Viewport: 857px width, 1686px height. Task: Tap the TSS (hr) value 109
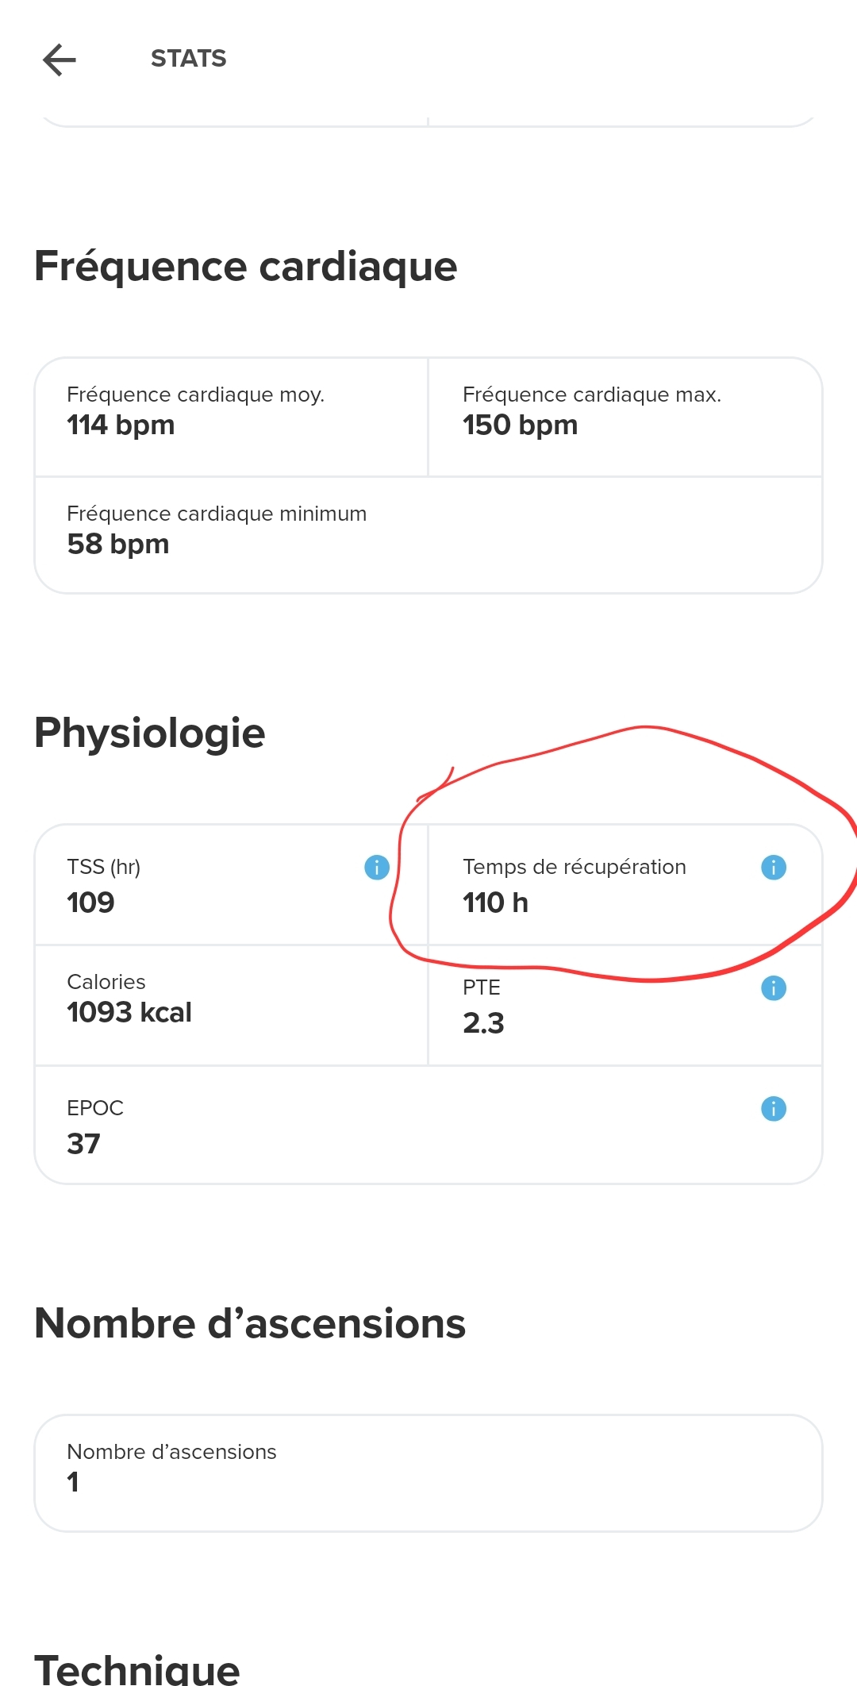(x=91, y=903)
